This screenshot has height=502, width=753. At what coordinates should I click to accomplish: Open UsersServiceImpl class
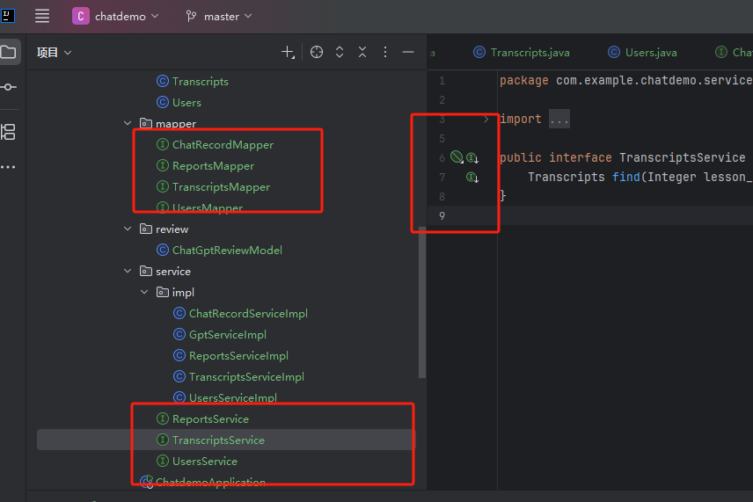coord(233,398)
